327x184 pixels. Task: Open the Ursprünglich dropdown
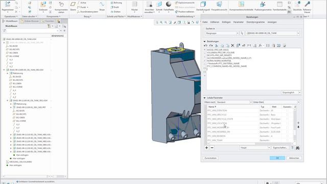(291, 93)
